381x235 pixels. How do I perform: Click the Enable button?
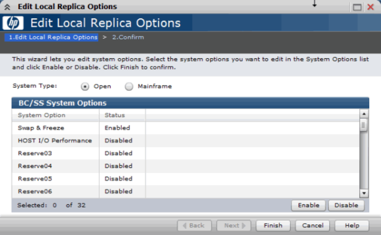pyautogui.click(x=308, y=205)
